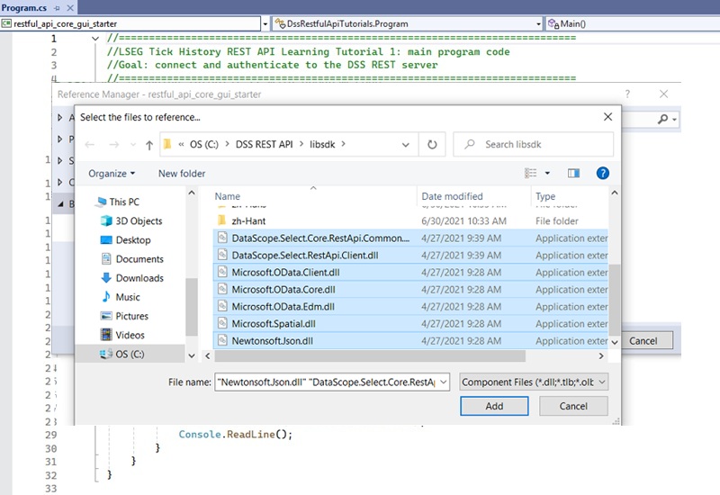The image size is (720, 495).
Task: Select the Newtonsoft.Json.dll file
Action: pos(272,341)
